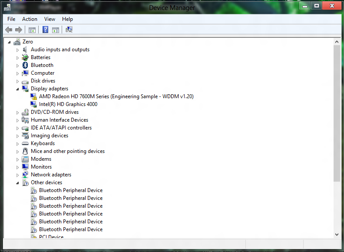This screenshot has width=344, height=252.
Task: Click the Intel HD Graphics 4000 icon
Action: 33,104
